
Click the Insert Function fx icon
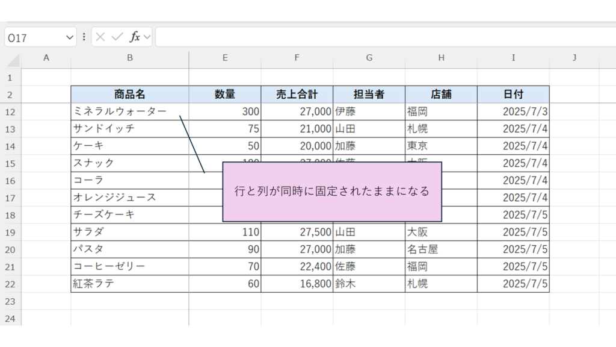coord(134,37)
